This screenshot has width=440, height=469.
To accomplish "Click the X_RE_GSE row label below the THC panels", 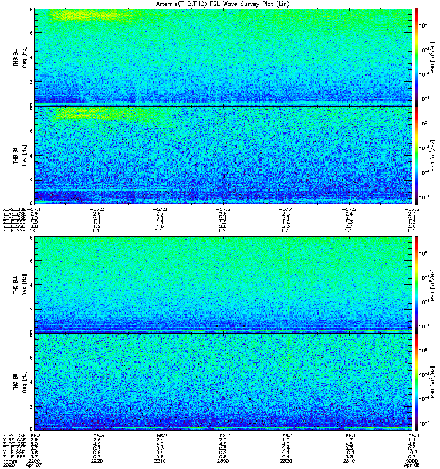I will coord(14,436).
